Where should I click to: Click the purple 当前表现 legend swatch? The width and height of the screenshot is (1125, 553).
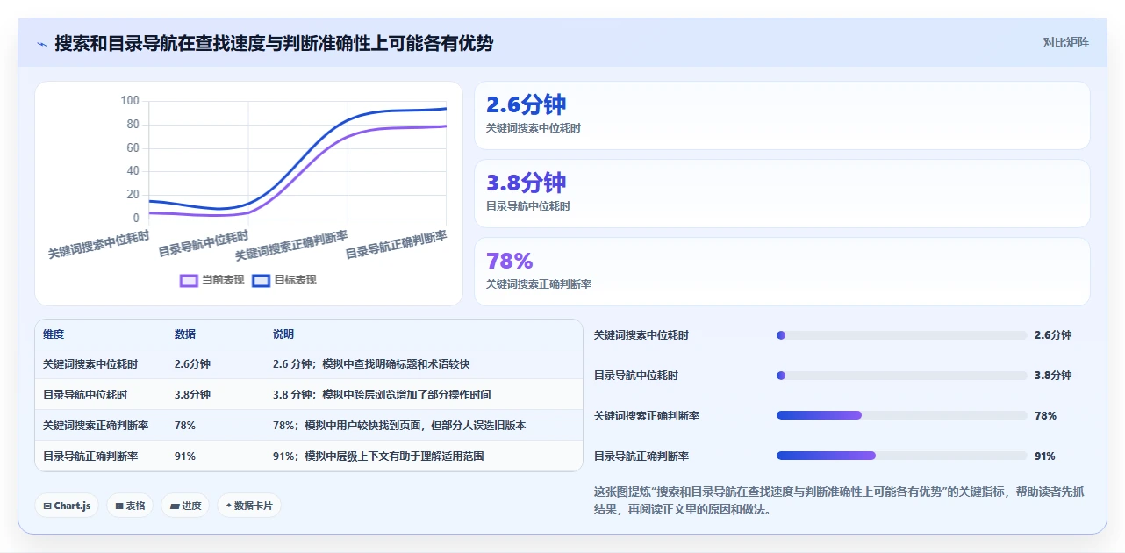coord(189,281)
